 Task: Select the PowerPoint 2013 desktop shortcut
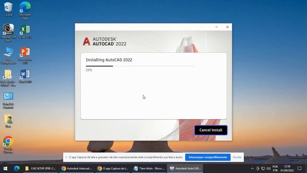pos(25,56)
